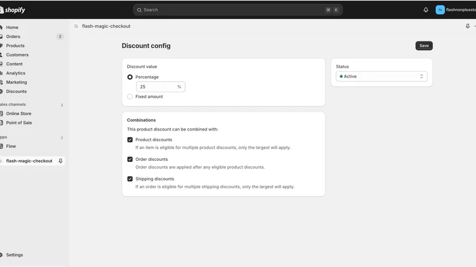Click the Orders count badge 3

[x=60, y=37]
